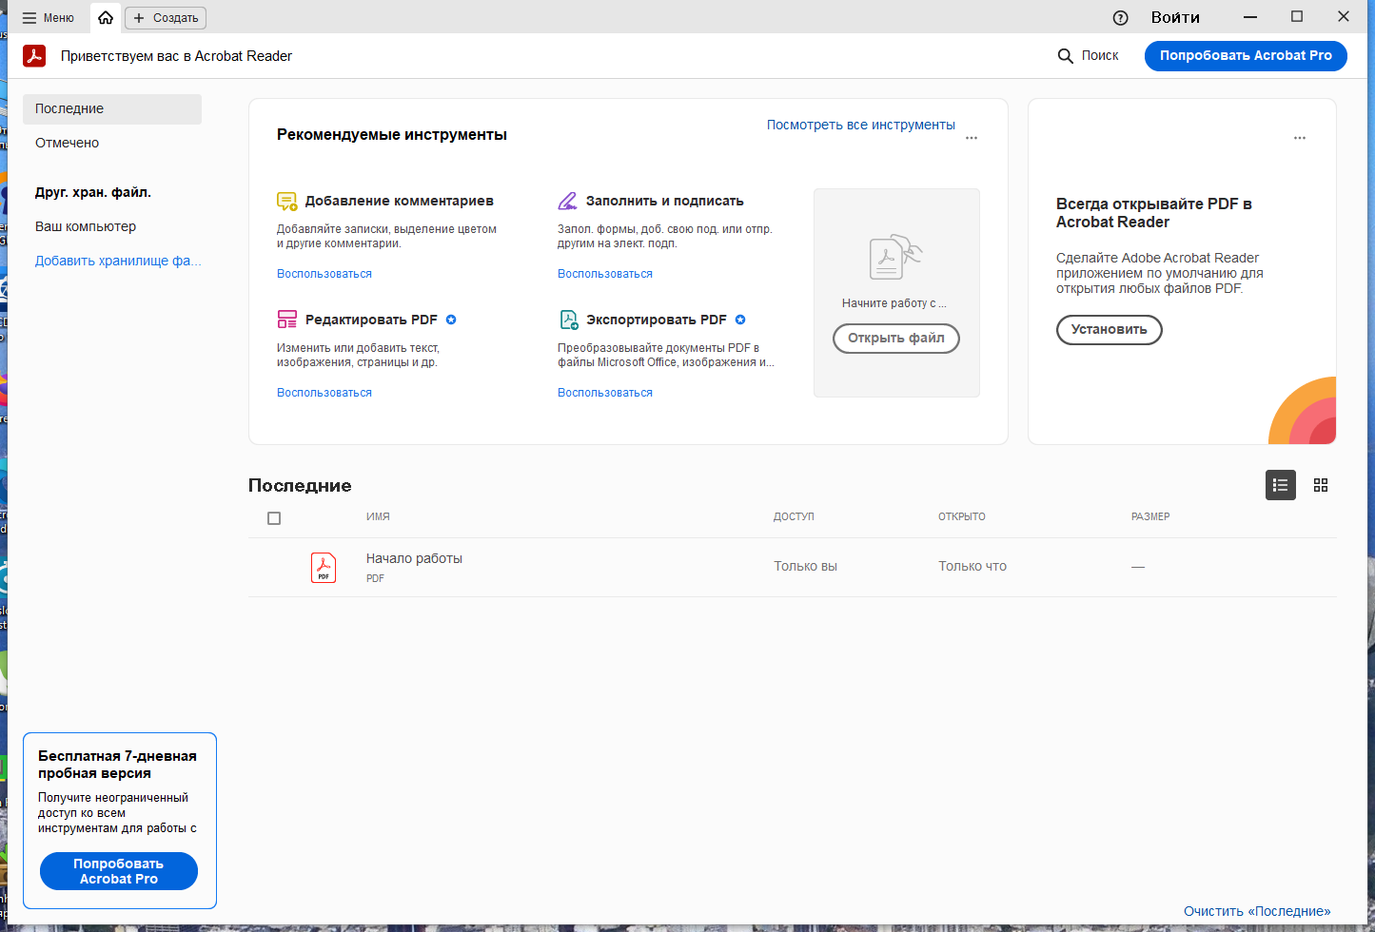Click the Export PDF tool icon
This screenshot has width=1375, height=932.
568,320
